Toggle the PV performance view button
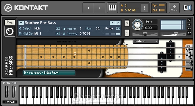This screenshot has height=106, width=195. 189,33
